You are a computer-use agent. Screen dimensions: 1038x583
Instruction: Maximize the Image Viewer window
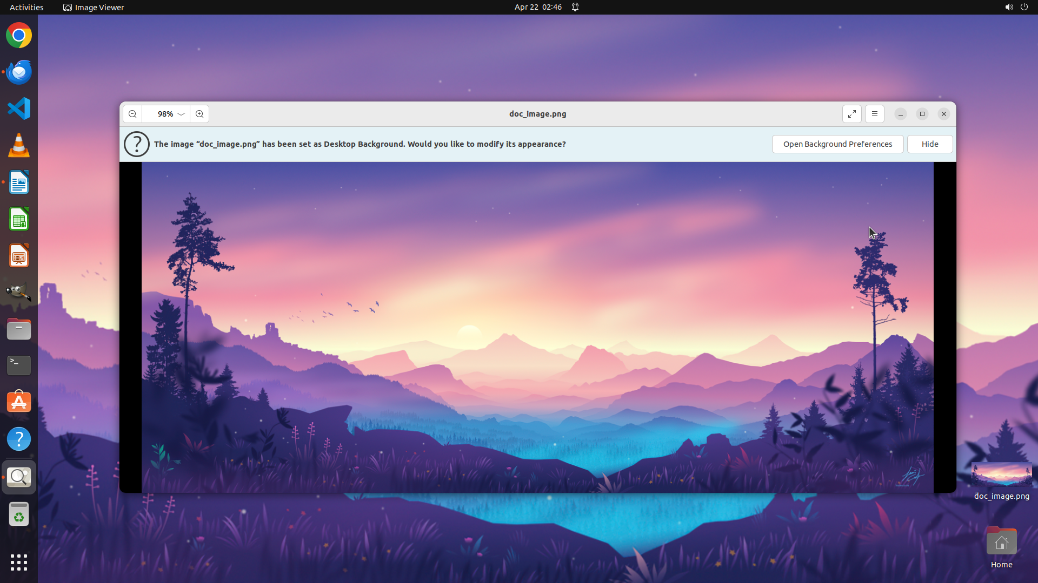922,114
